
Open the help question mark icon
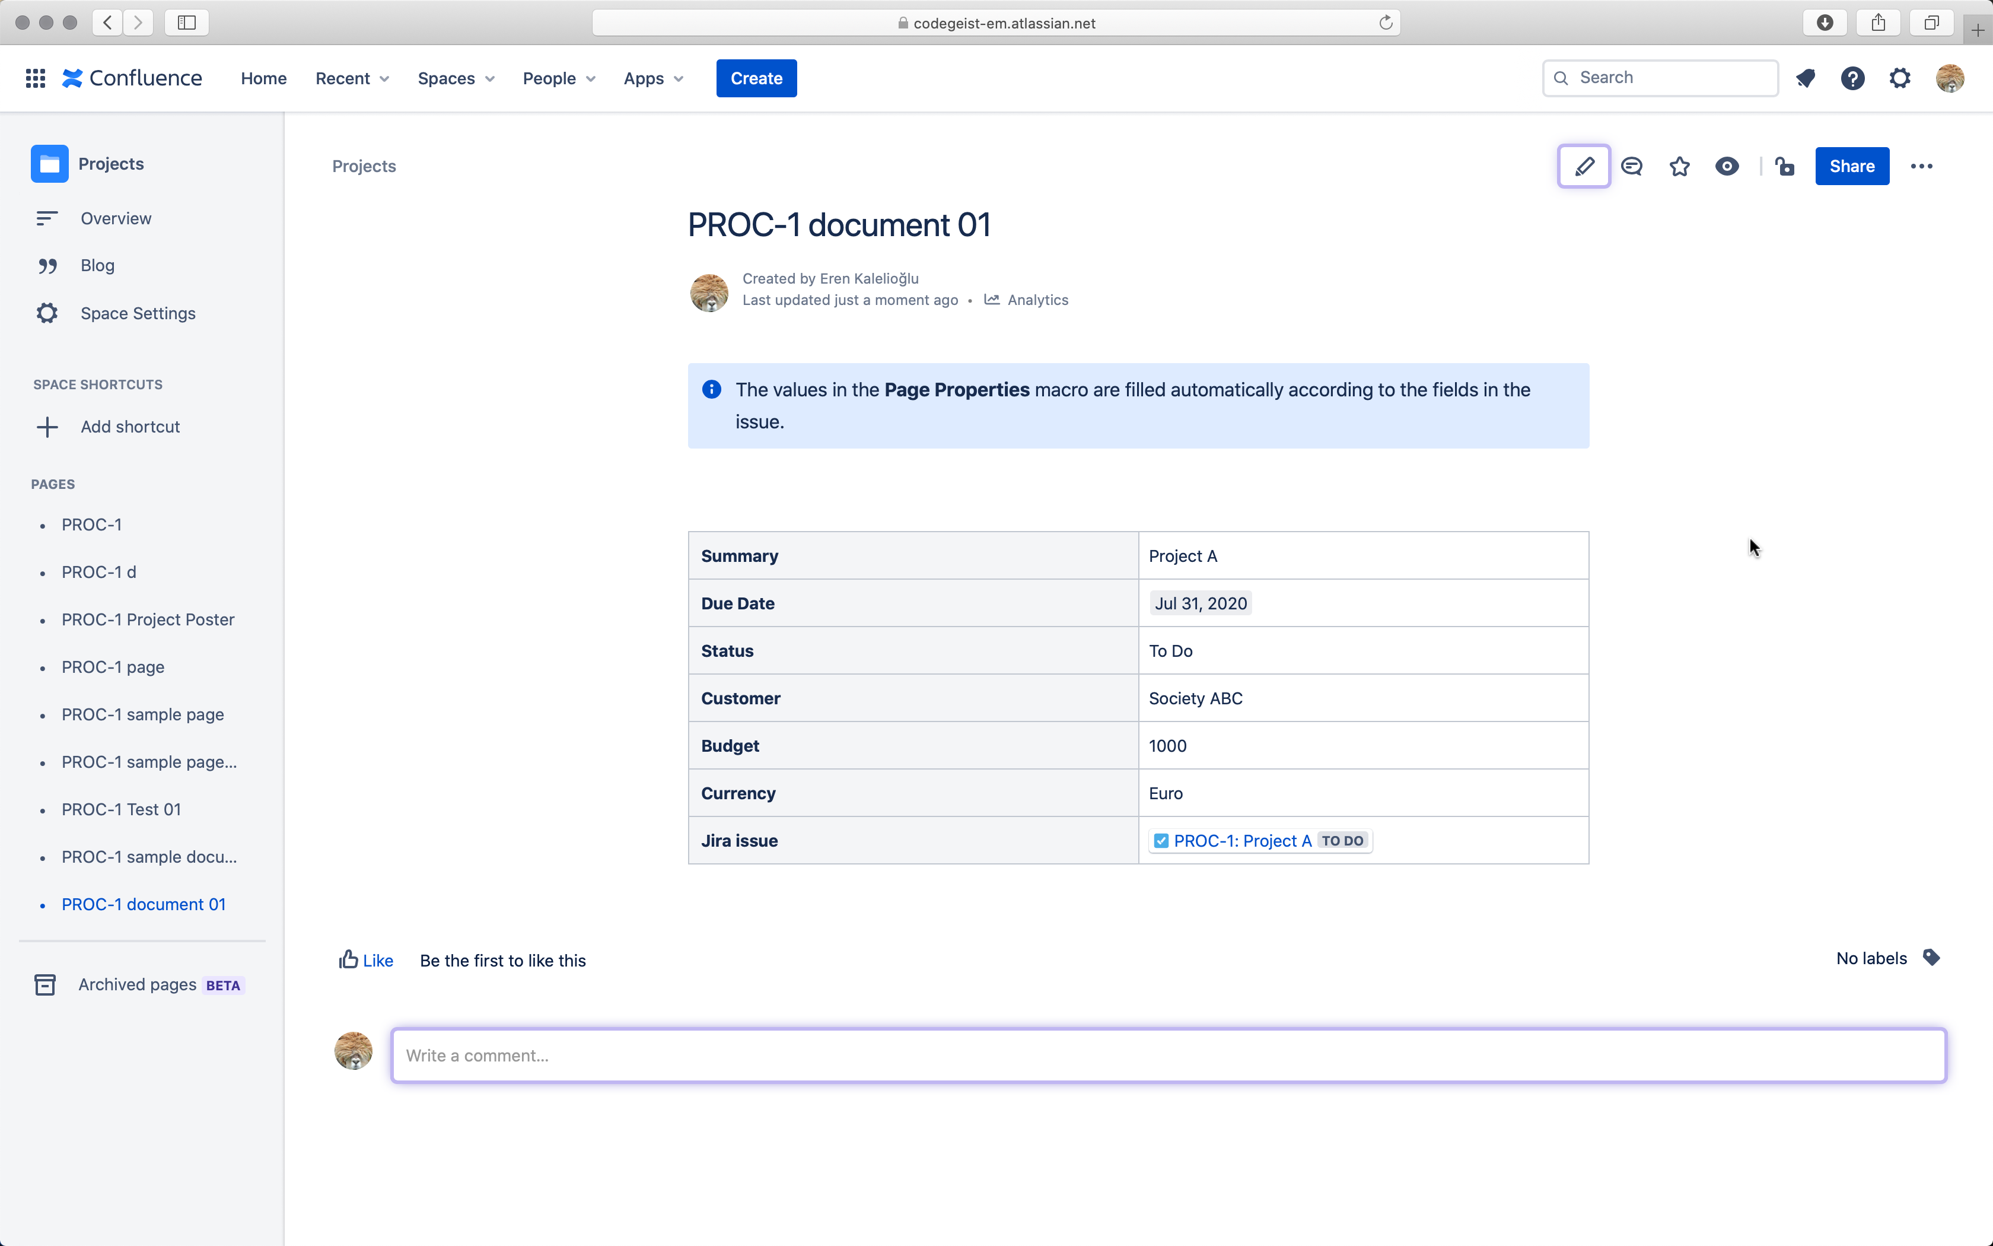[x=1852, y=78]
